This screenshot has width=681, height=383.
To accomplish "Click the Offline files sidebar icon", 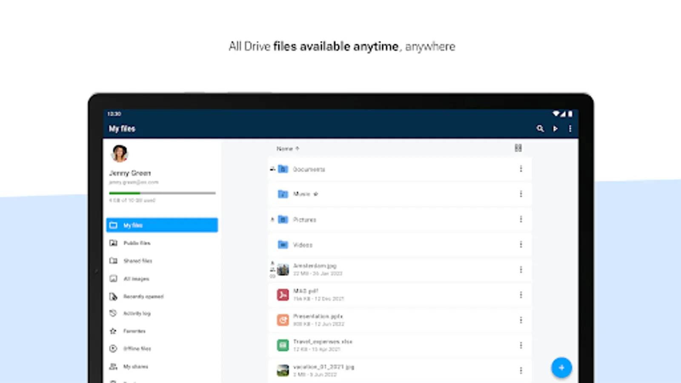I will pos(113,349).
